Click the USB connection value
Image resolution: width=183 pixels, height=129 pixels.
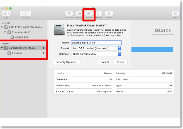point(110,79)
